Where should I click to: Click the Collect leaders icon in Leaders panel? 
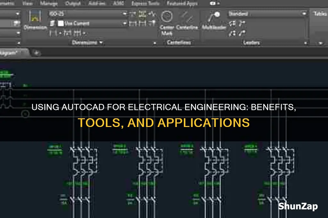[242, 33]
